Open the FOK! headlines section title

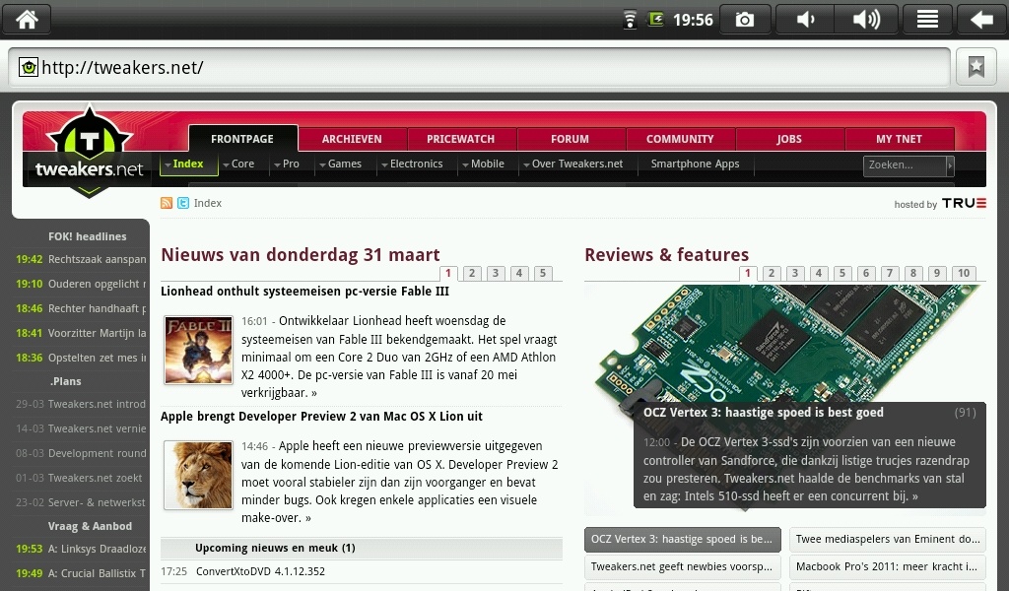click(x=88, y=236)
